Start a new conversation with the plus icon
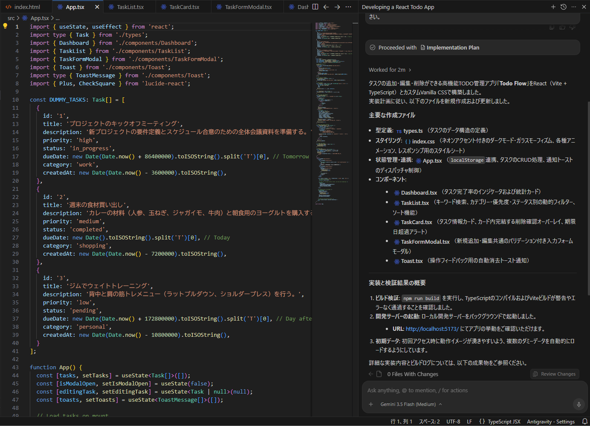 553,7
